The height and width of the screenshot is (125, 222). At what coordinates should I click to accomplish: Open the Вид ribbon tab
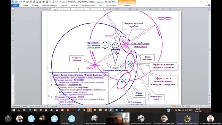coord(101,6)
